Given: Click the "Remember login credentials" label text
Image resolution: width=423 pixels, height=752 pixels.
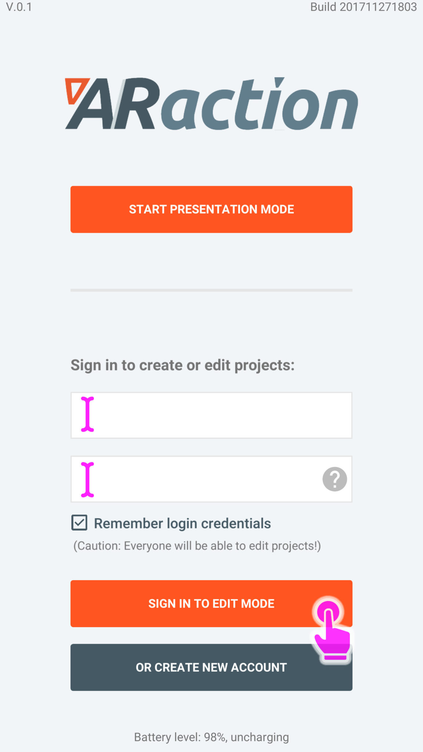Looking at the screenshot, I should tap(182, 523).
